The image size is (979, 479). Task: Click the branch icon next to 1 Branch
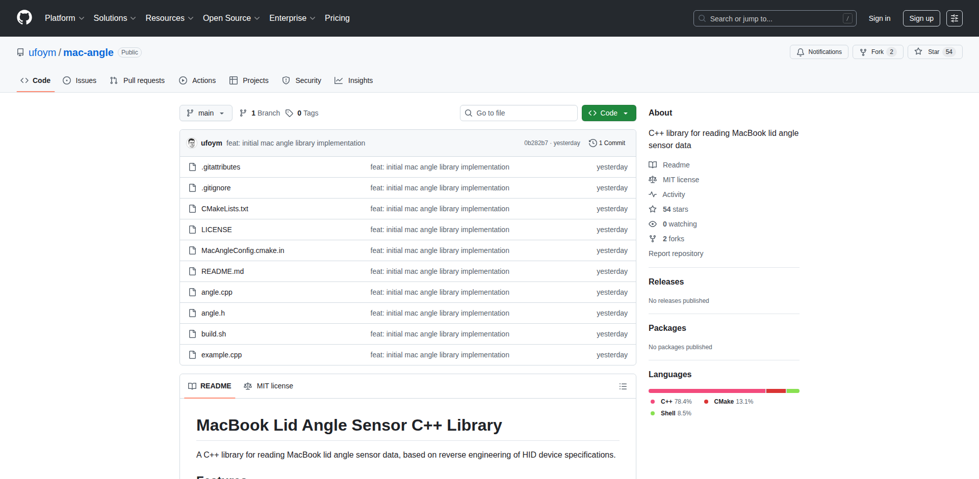(x=243, y=113)
